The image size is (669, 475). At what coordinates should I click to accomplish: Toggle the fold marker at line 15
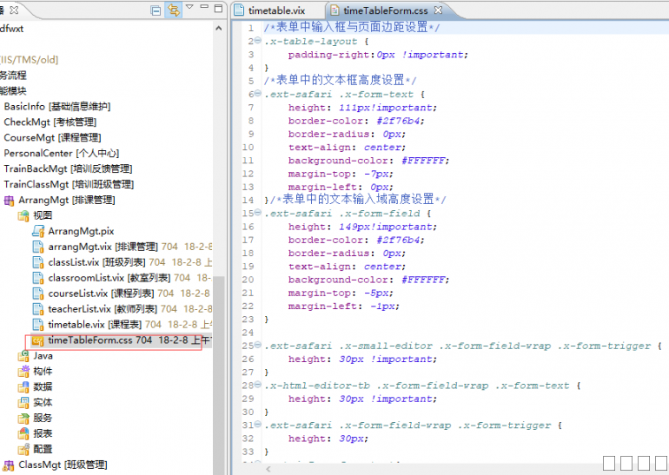pos(260,214)
